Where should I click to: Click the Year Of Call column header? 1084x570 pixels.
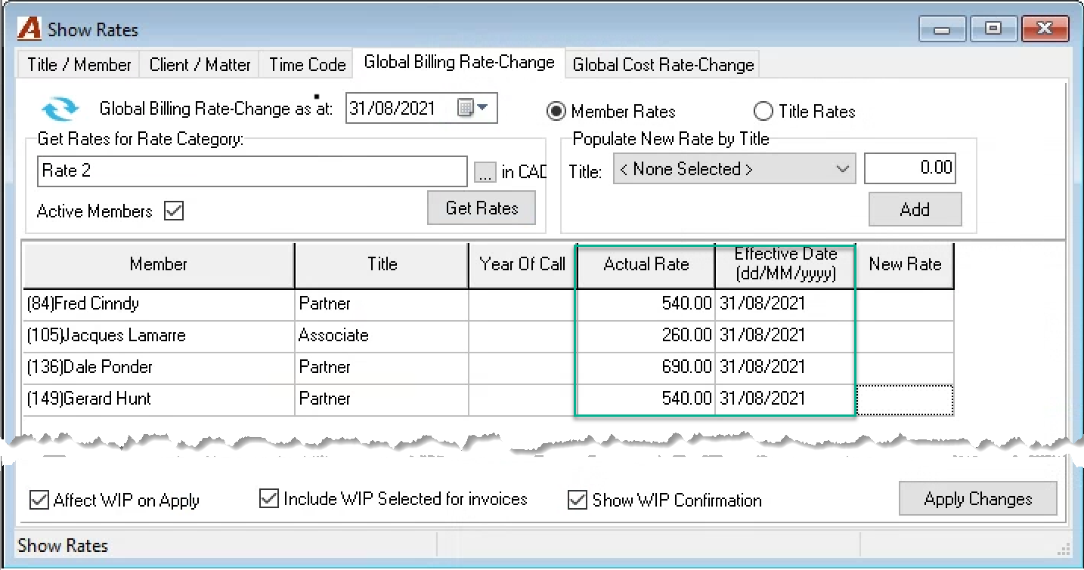pos(522,265)
